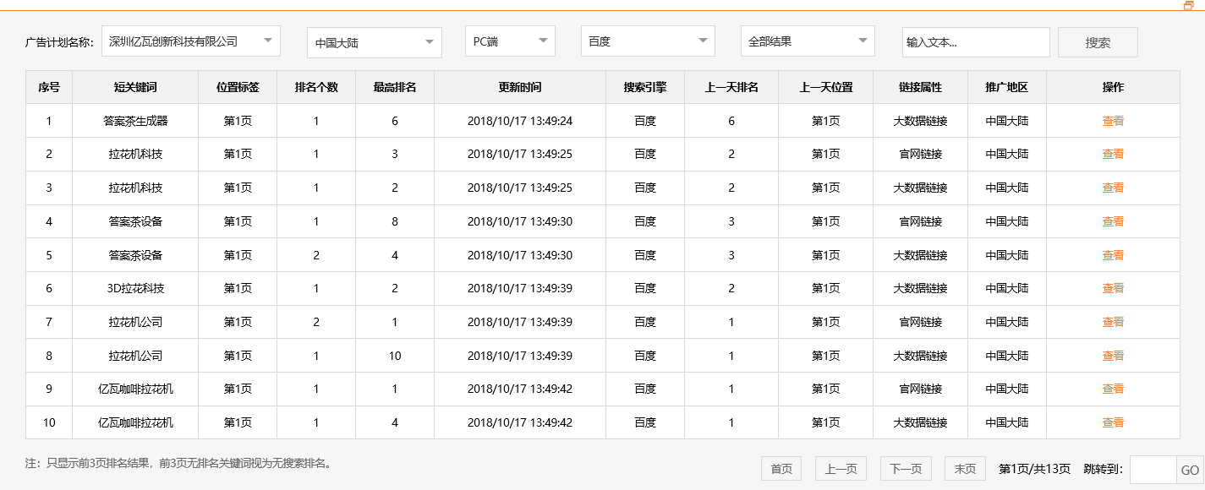Open the PC端 device type dropdown
The width and height of the screenshot is (1205, 490).
509,41
